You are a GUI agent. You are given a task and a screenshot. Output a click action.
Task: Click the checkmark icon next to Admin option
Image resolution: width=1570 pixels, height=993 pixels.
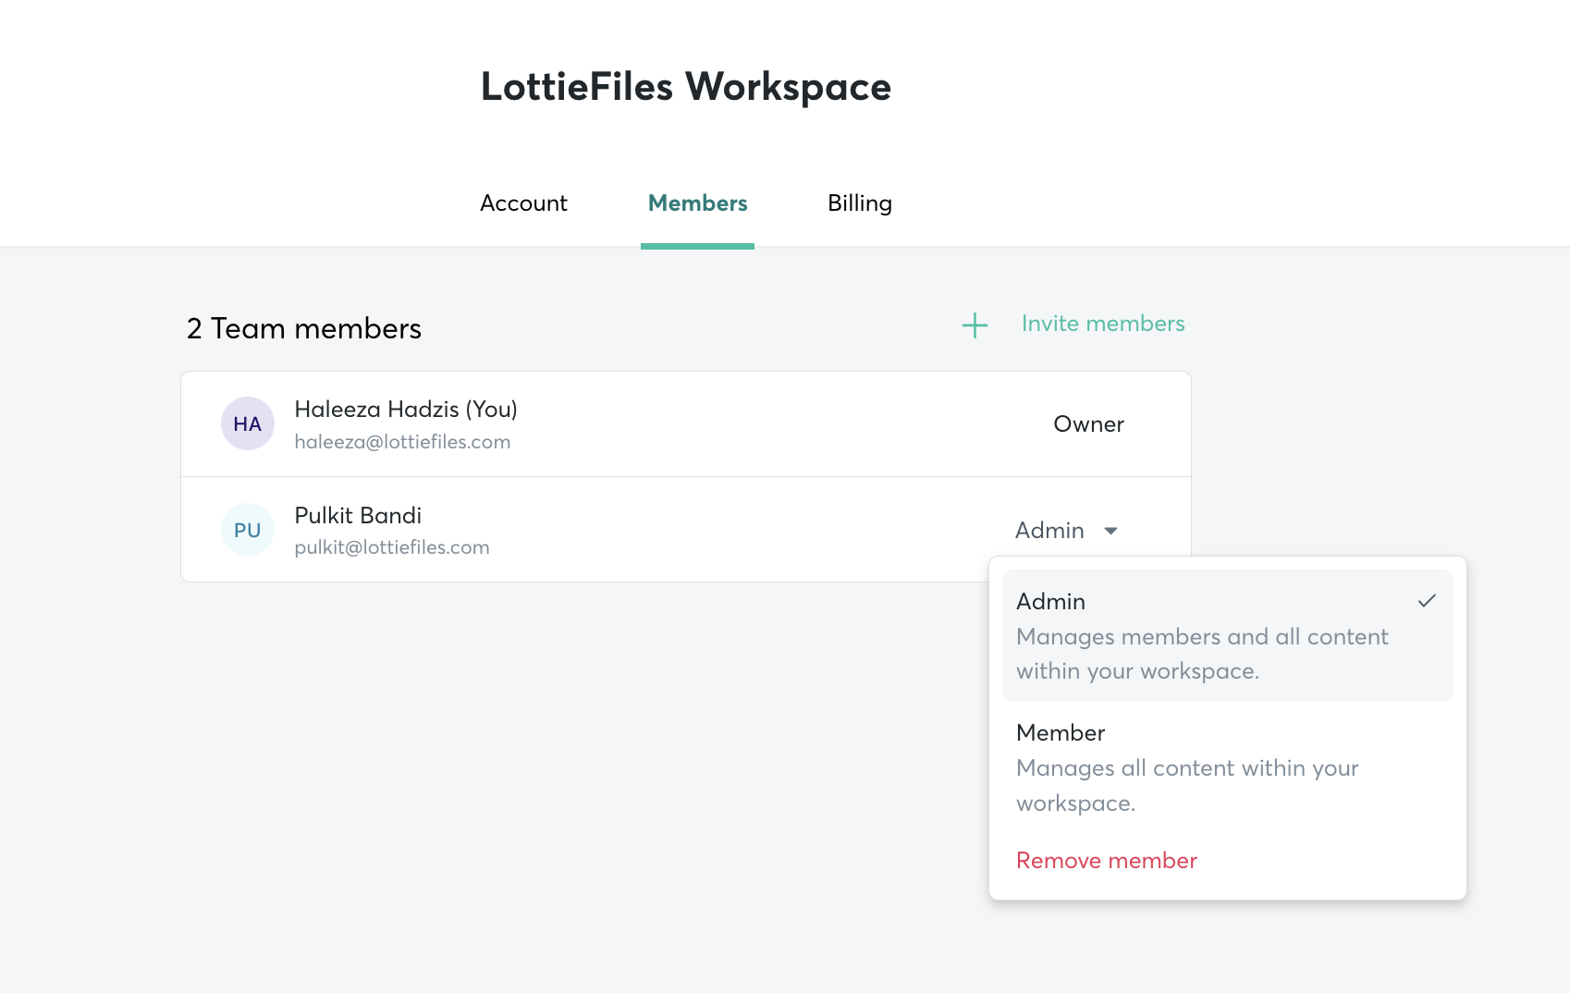(1427, 601)
